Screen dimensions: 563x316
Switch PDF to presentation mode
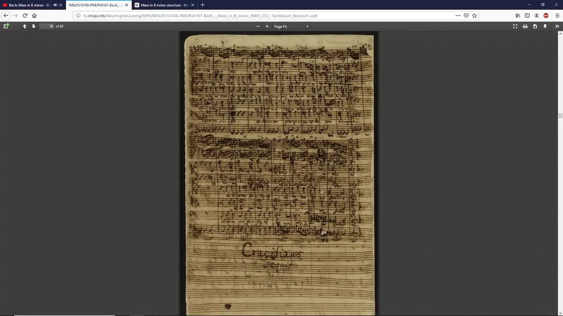coord(515,26)
